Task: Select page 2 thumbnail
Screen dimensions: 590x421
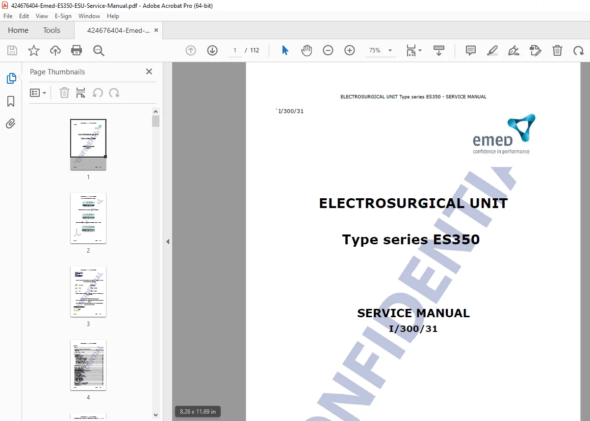Action: 88,218
